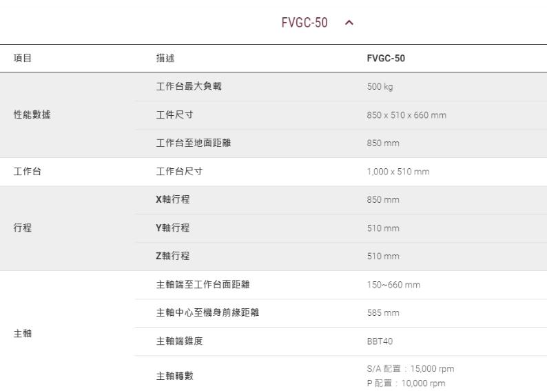Click the 項目 column header
547x391 pixels.
point(23,59)
